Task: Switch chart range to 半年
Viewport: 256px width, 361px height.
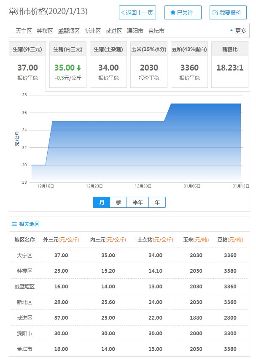Action: [138, 202]
